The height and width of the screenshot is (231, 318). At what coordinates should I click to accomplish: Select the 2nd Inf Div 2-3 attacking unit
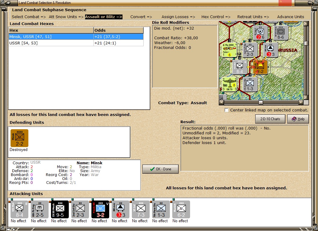point(80,210)
